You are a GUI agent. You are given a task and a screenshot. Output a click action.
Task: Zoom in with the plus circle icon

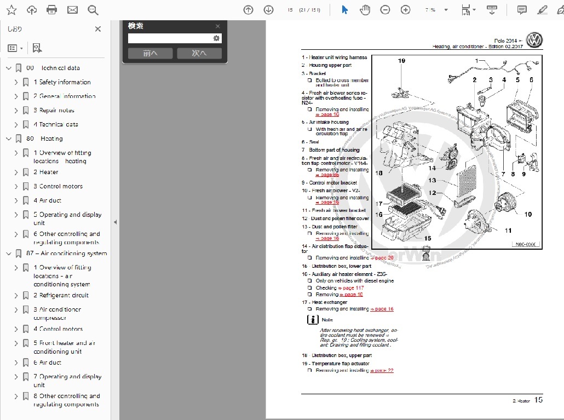point(405,10)
